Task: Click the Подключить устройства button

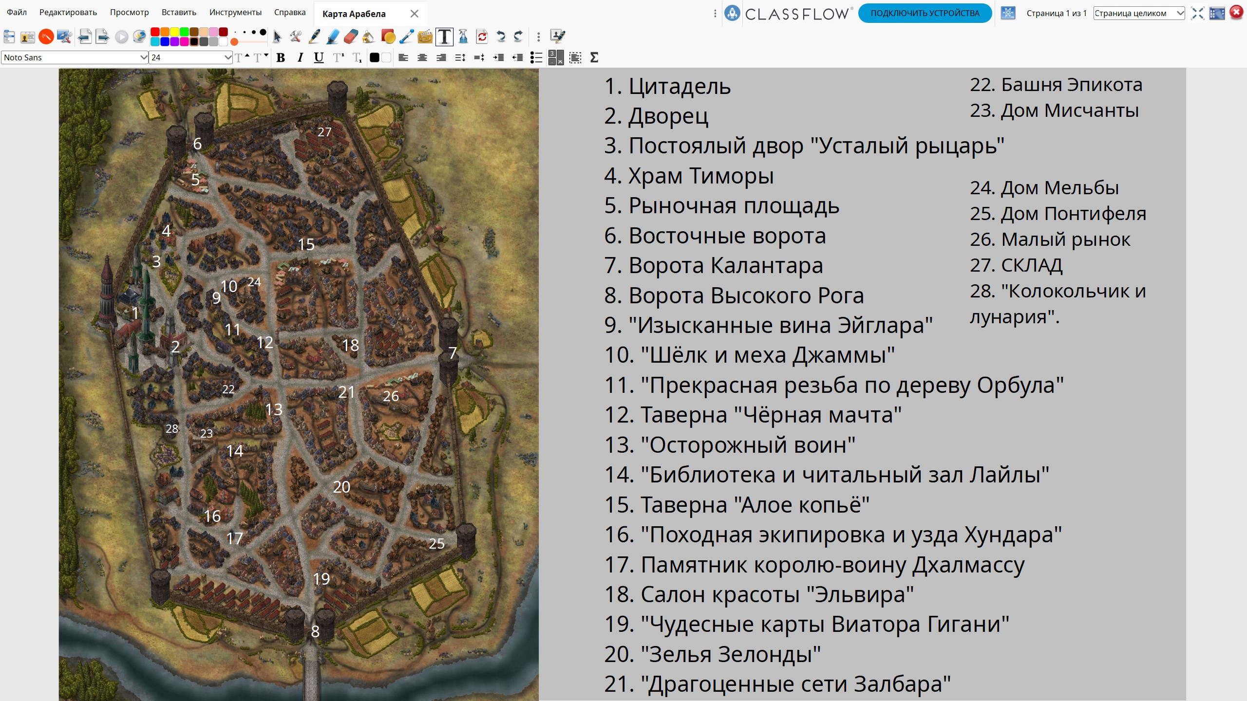Action: click(x=925, y=13)
